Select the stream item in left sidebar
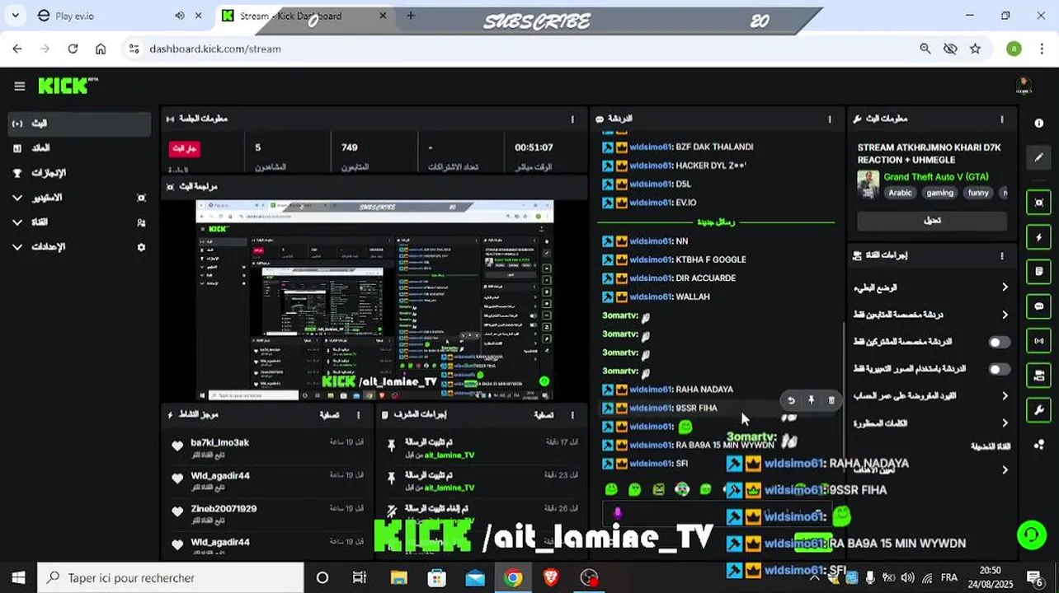 coord(79,124)
